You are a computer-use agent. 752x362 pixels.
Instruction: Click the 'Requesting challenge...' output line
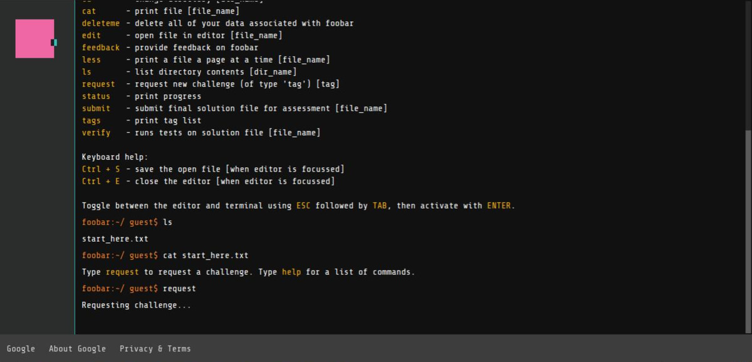(x=137, y=306)
